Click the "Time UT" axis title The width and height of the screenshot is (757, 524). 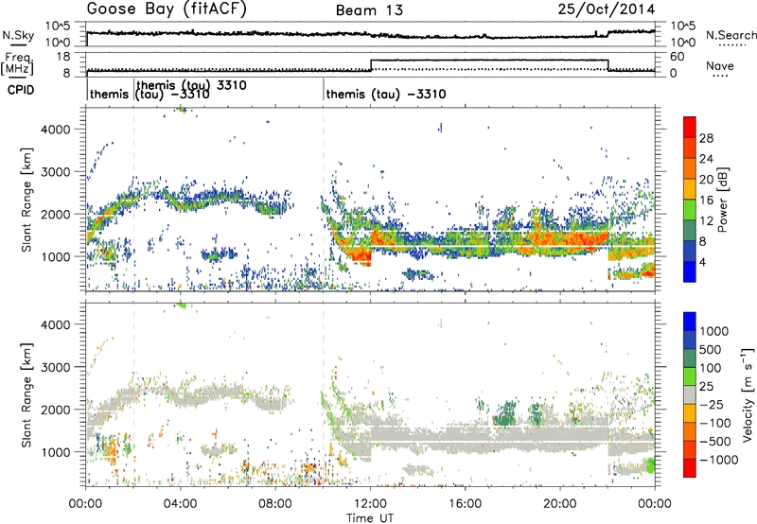tap(370, 518)
